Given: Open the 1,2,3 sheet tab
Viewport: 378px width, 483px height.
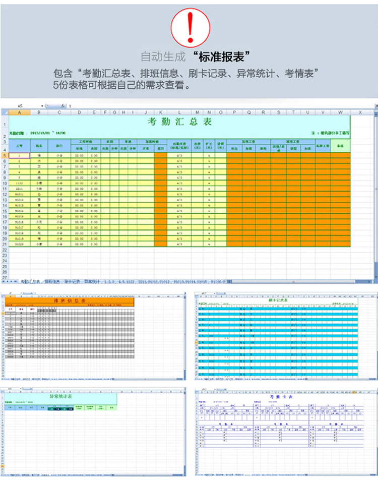Looking at the screenshot, I should click(109, 281).
